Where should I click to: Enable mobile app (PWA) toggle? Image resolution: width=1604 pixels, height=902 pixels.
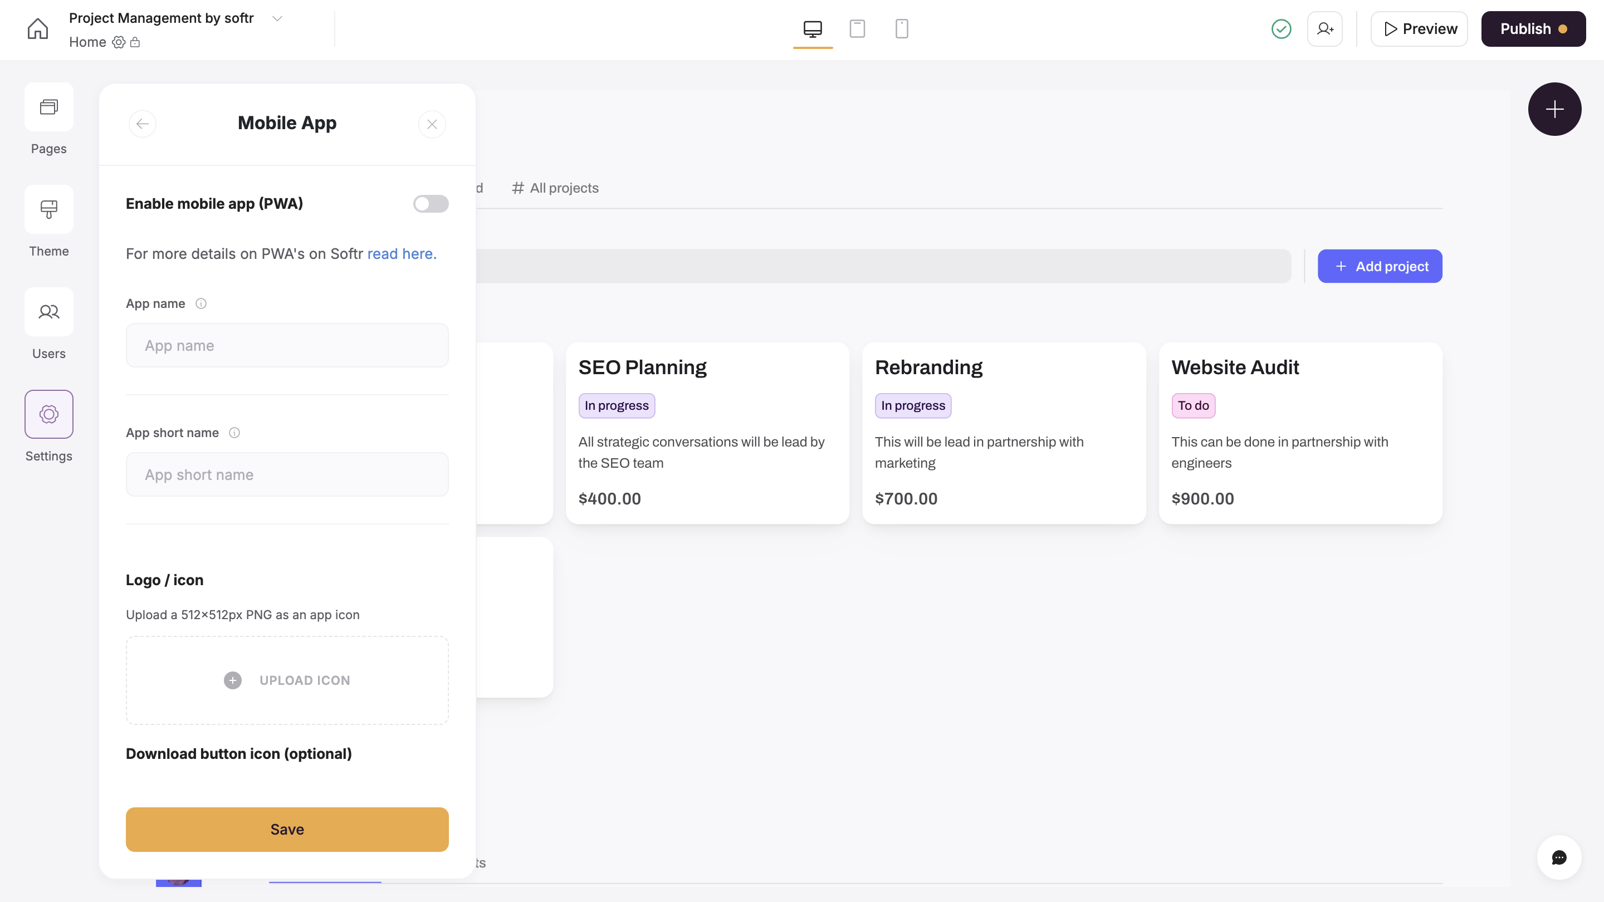(431, 204)
